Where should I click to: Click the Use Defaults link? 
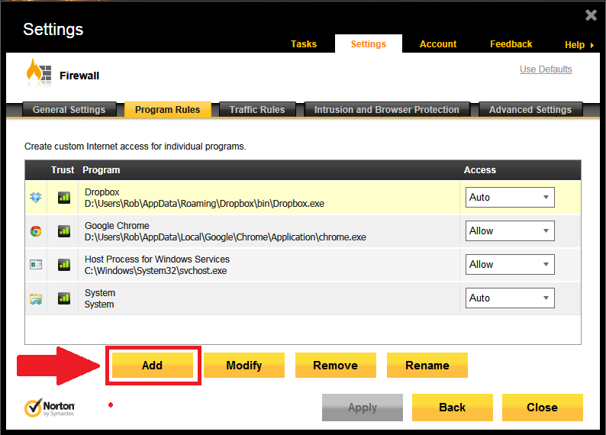click(546, 69)
